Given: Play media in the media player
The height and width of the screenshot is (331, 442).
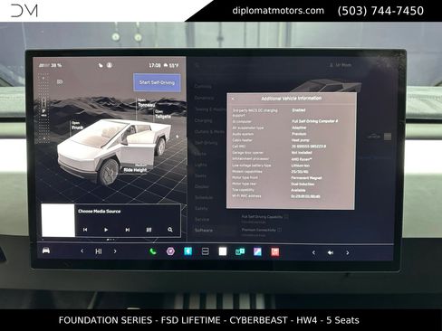Looking at the screenshot, I should [106, 230].
